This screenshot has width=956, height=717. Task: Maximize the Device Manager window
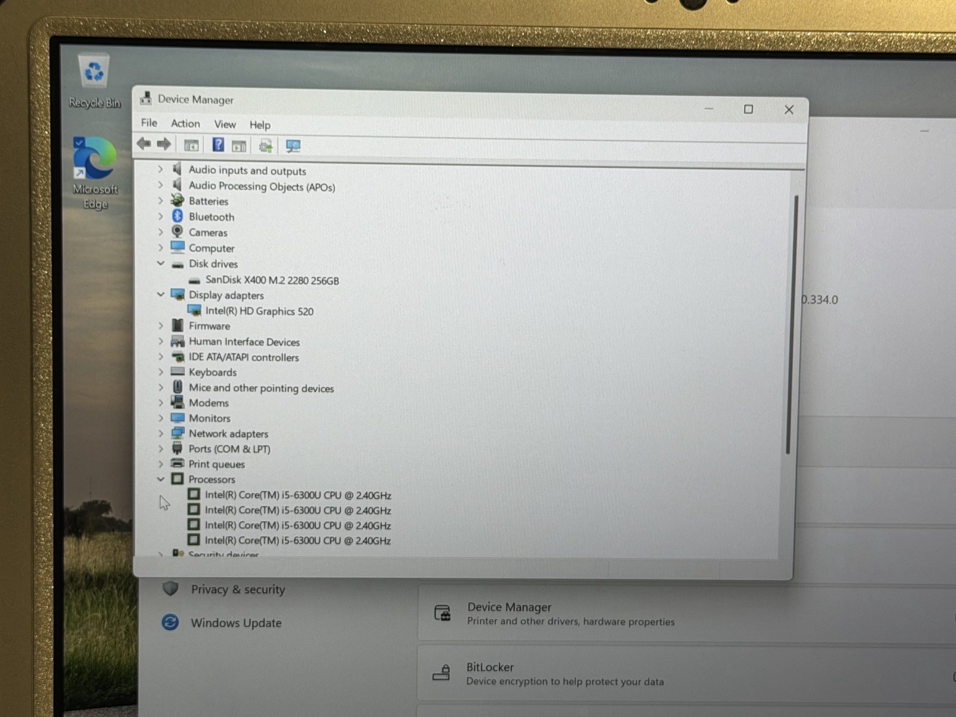click(748, 109)
